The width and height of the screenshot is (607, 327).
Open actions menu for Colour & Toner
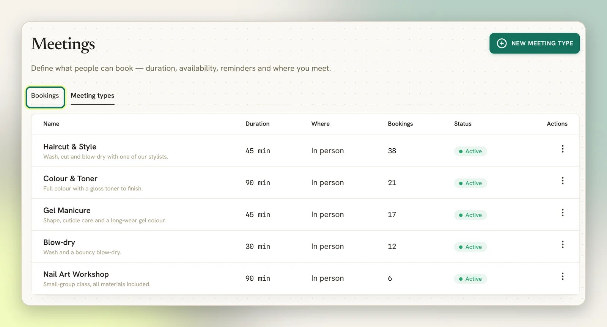(562, 181)
